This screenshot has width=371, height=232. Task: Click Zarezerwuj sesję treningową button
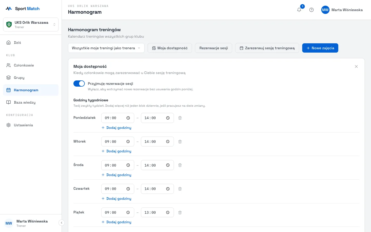point(267,48)
